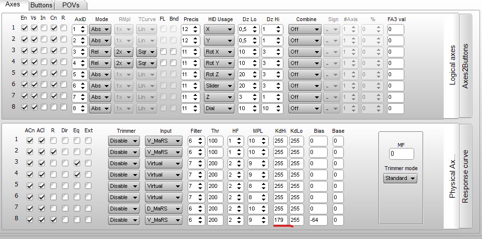This screenshot has height=239, width=482.
Task: Click FA3 val field for logical axis 1
Action: (396, 29)
